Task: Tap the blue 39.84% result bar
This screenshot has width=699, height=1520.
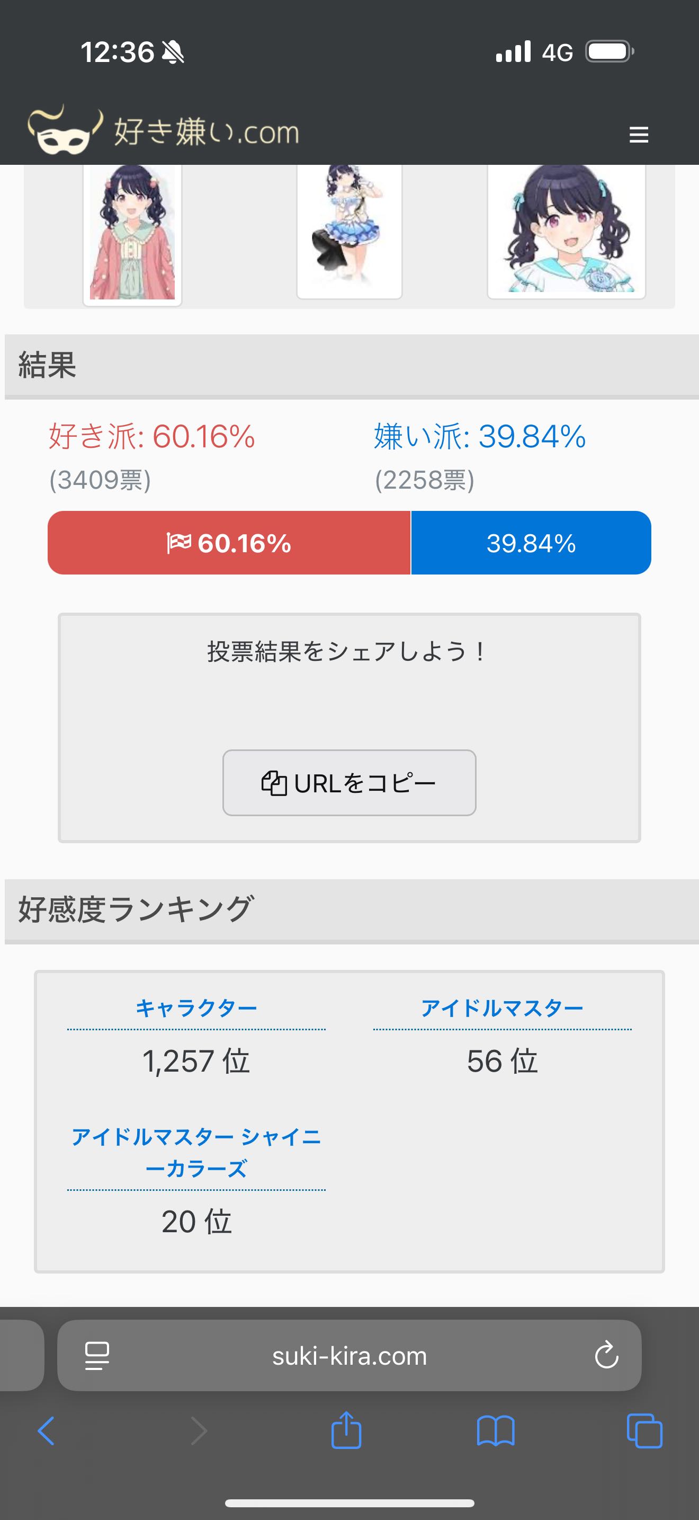Action: [531, 543]
